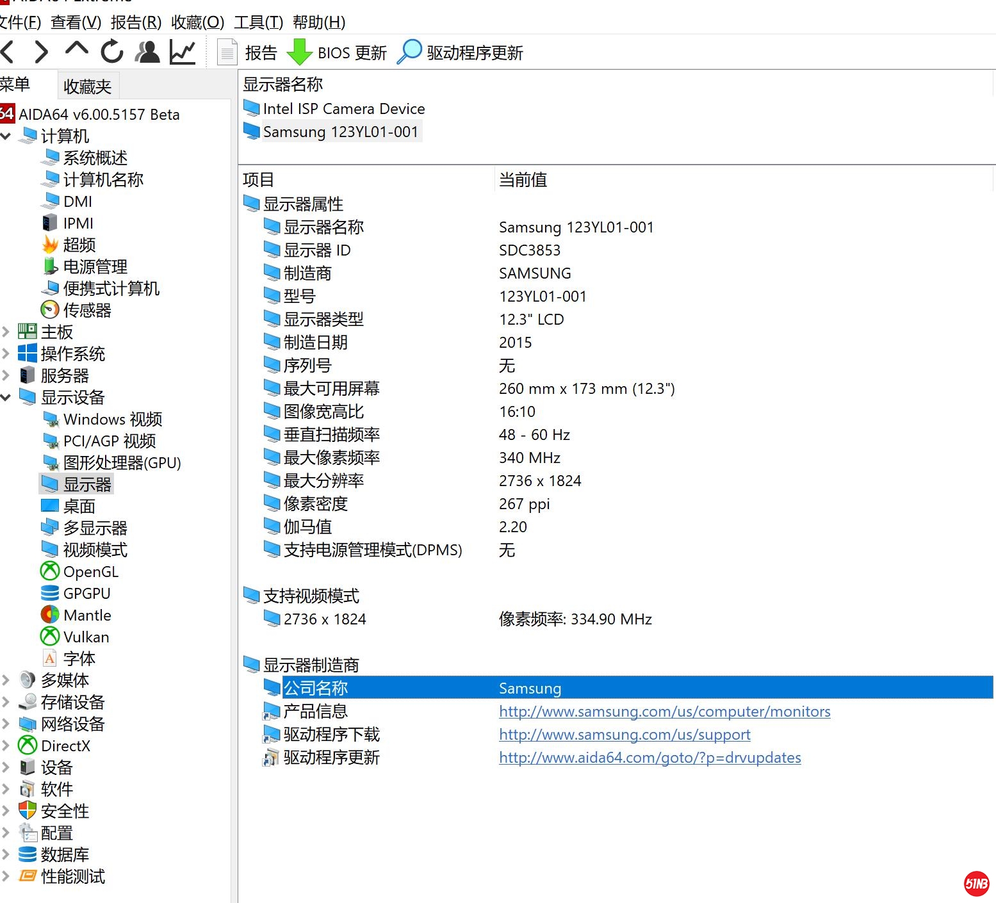This screenshot has height=903, width=996.
Task: Expand the 主板 tree branch
Action: [x=6, y=331]
